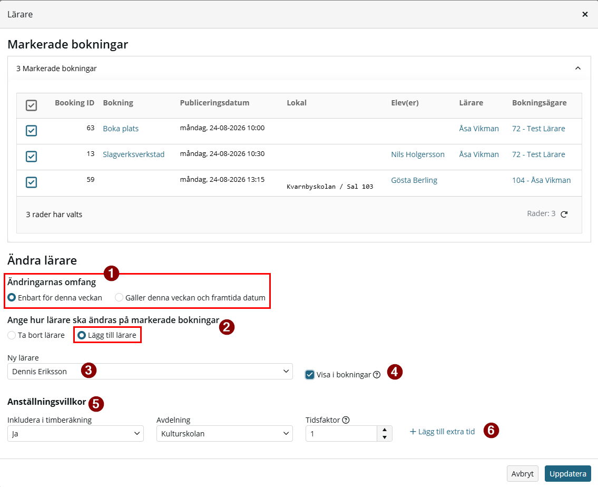Sort by the Lärare column header
The width and height of the screenshot is (598, 487).
click(x=471, y=103)
